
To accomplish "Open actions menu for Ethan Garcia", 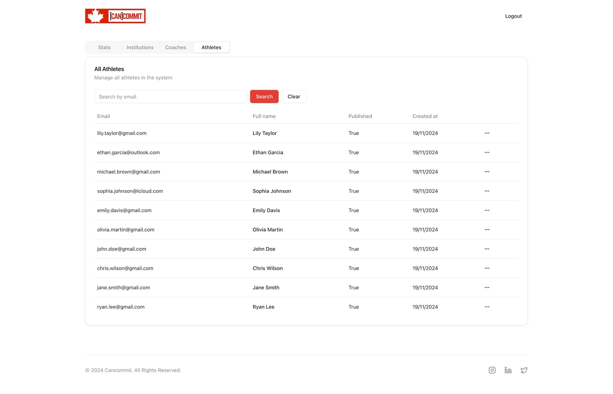I will [487, 153].
